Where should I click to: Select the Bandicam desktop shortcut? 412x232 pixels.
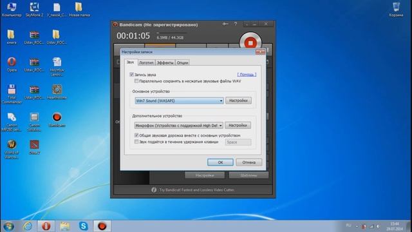(x=57, y=120)
